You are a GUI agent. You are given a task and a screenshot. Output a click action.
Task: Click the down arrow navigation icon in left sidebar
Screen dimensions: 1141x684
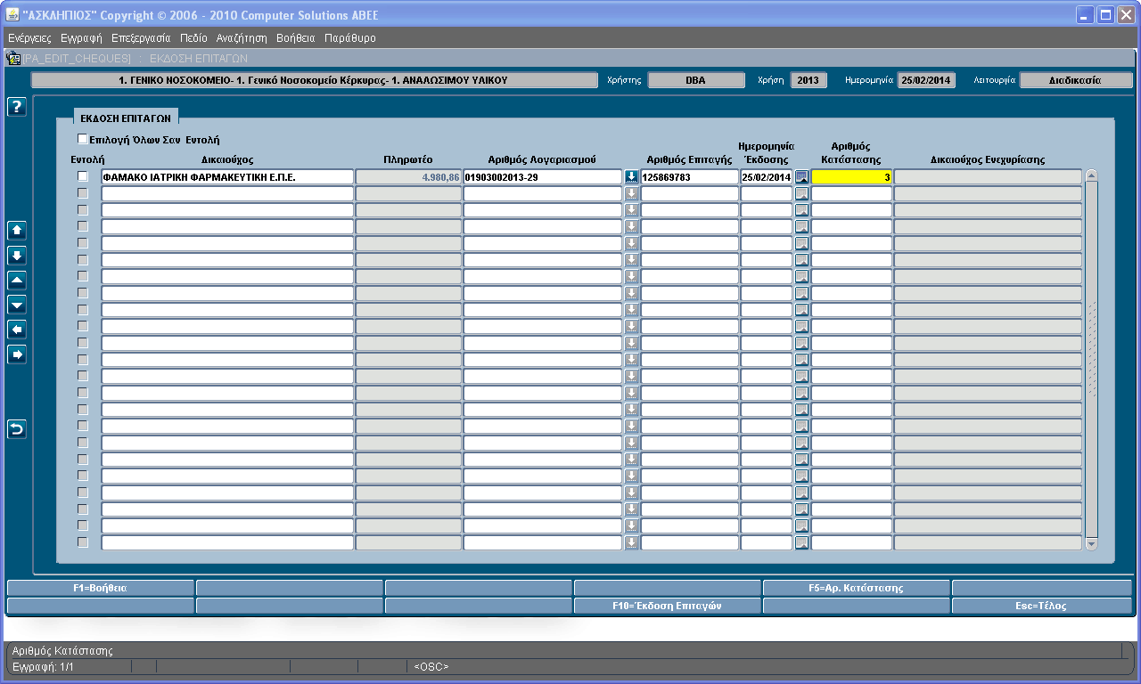click(x=17, y=256)
